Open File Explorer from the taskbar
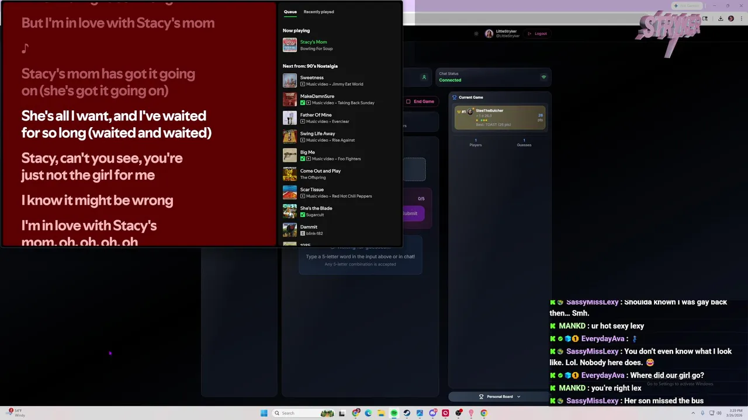The height and width of the screenshot is (420, 748). [x=381, y=413]
